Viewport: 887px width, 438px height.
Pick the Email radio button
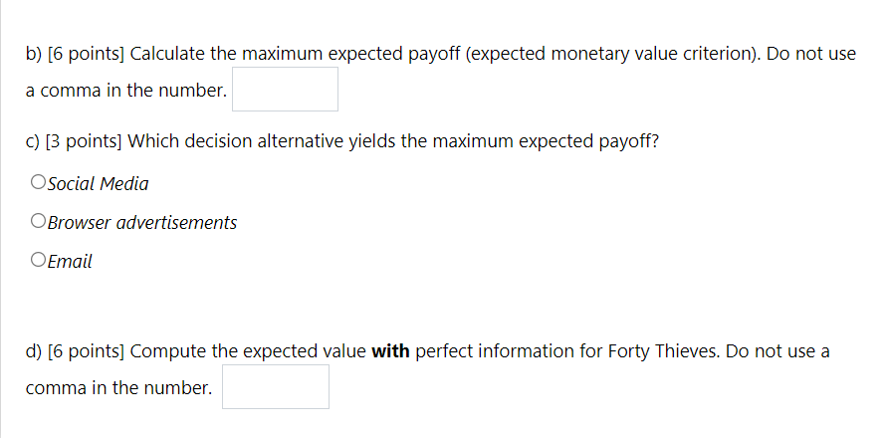coord(38,261)
